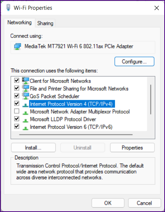This screenshot has height=212, width=165.
Task: Open the Networking tab
Action: tap(20, 22)
